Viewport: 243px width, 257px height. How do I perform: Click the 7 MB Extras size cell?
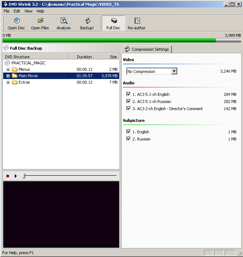(113, 82)
